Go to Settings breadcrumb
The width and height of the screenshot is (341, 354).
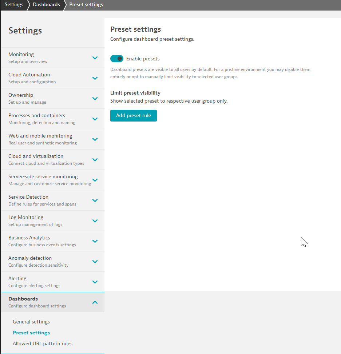tap(14, 5)
